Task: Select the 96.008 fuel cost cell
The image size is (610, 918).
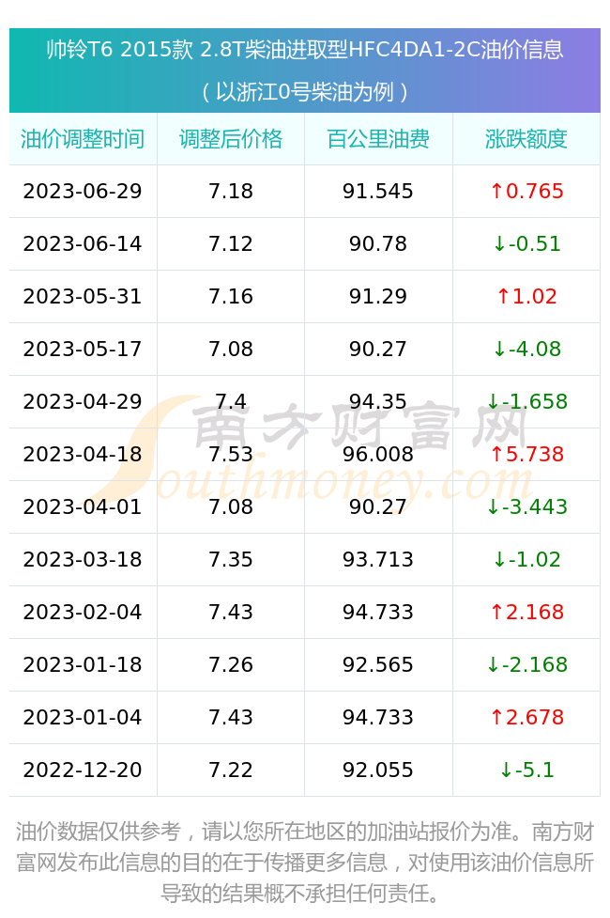Action: click(x=378, y=455)
